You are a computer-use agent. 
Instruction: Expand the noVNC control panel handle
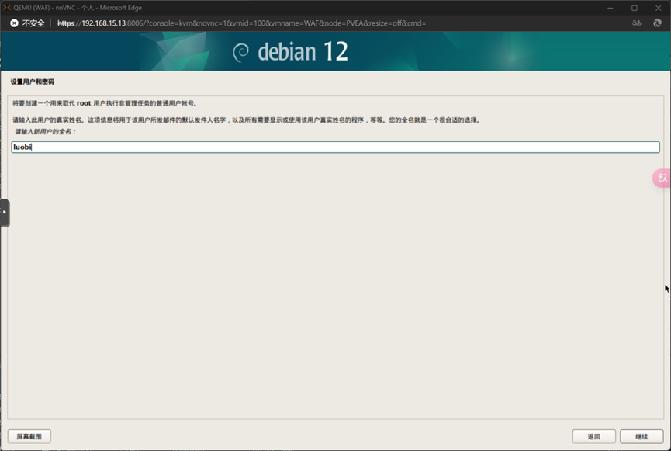(x=5, y=213)
